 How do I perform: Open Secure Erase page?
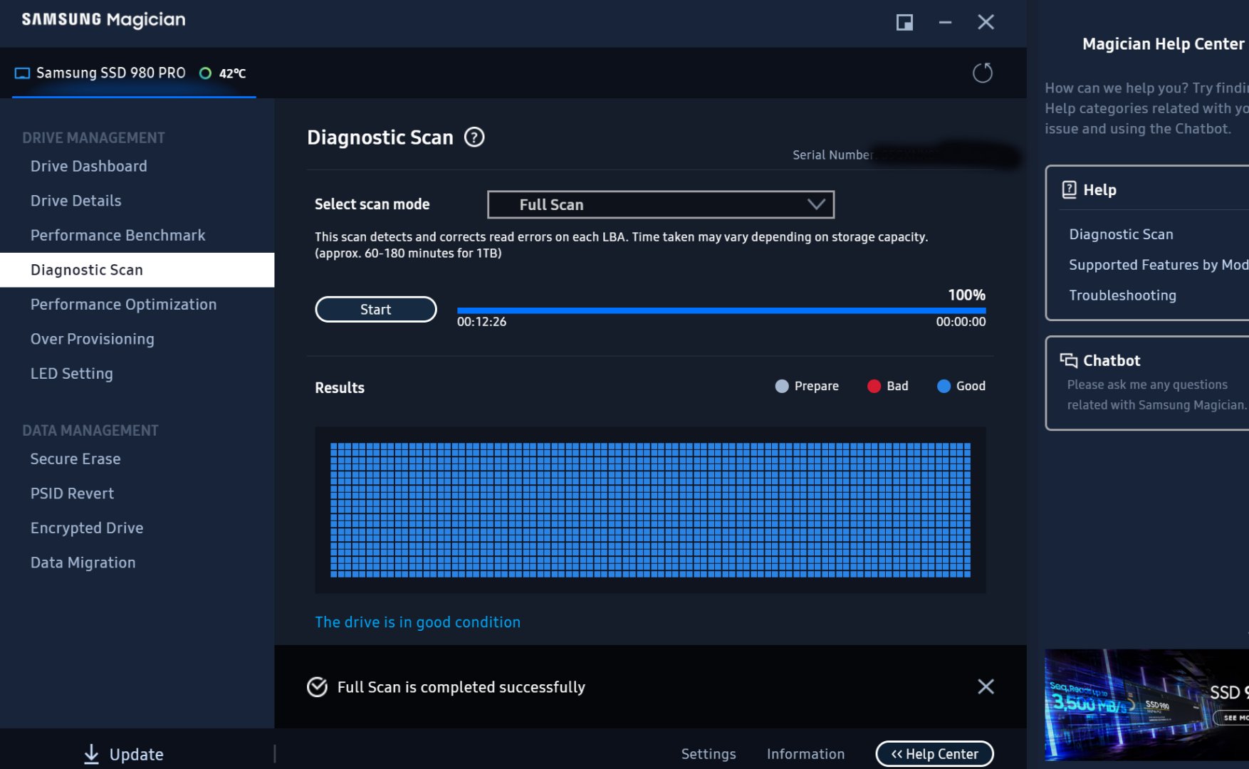click(75, 459)
